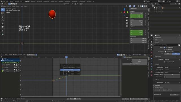
Task: Open Output Quality dropdown
Action: [172, 70]
